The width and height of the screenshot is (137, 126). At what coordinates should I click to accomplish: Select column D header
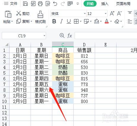coord(84,44)
